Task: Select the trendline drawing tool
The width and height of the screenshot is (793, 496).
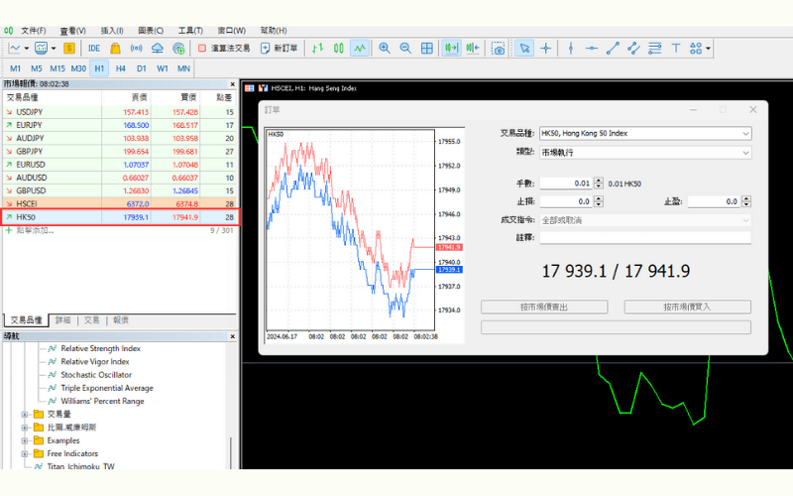Action: click(x=613, y=48)
